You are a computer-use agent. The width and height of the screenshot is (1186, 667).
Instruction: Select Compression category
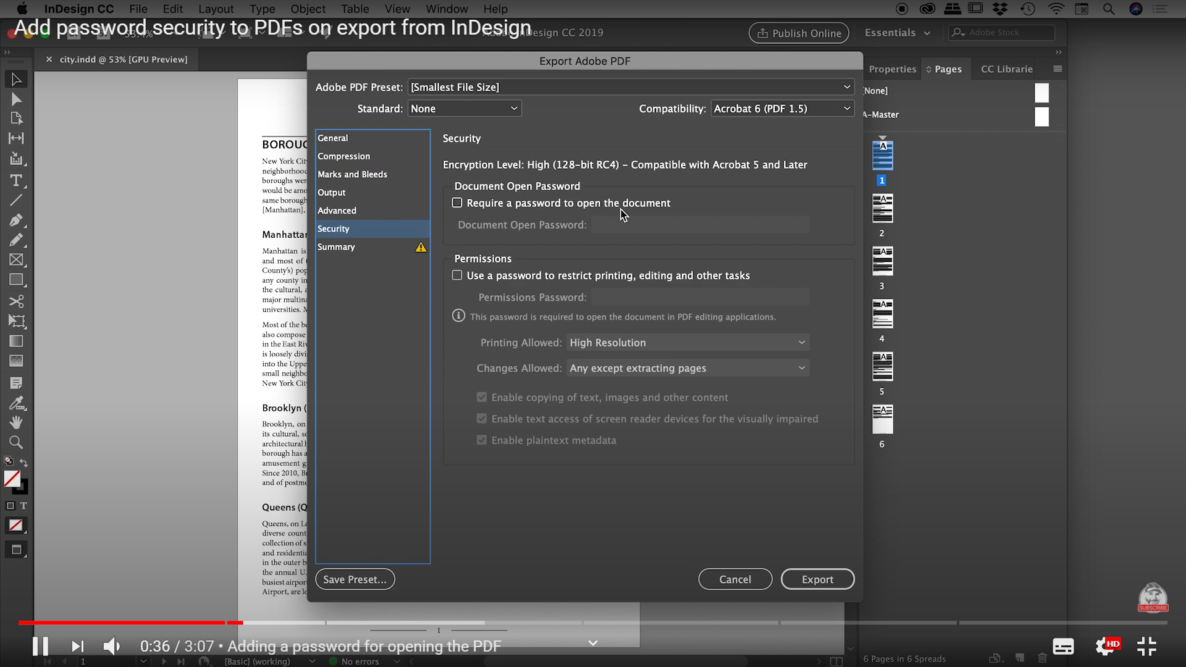point(372,156)
